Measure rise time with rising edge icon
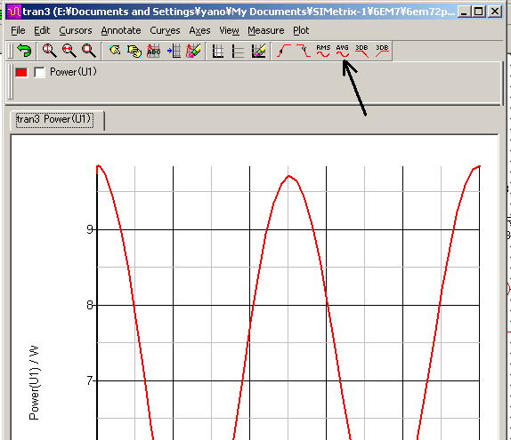The width and height of the screenshot is (511, 440). click(284, 51)
